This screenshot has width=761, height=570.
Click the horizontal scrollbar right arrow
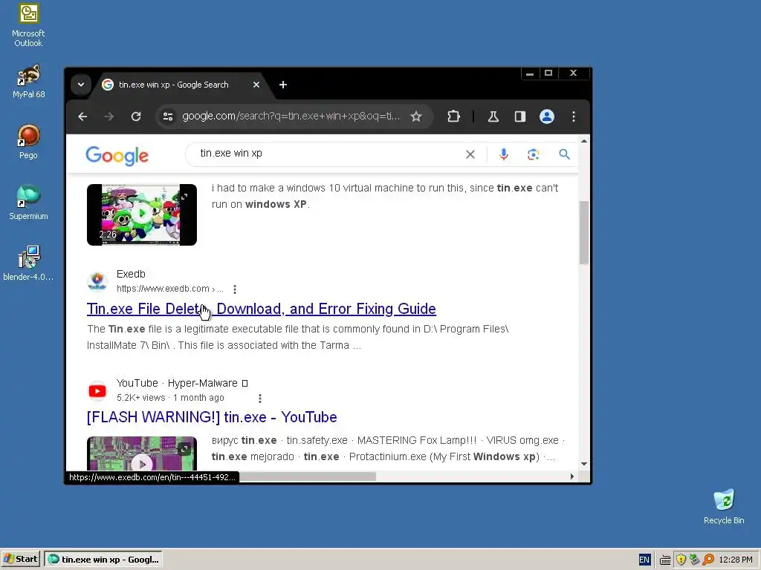click(572, 477)
